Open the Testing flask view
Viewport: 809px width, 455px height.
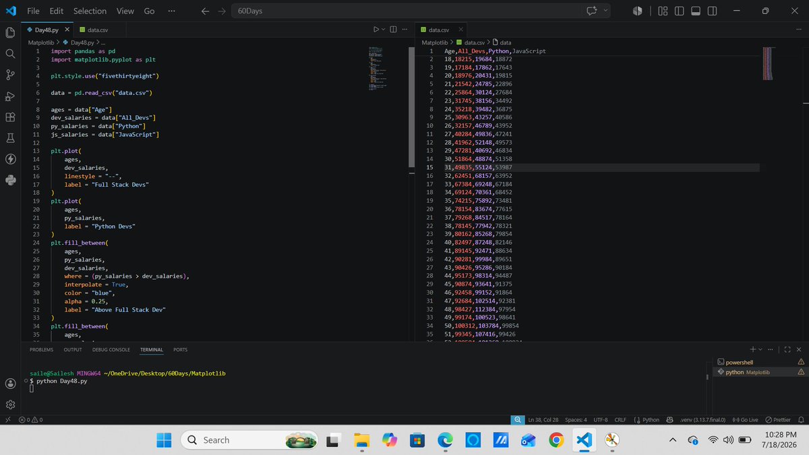click(10, 138)
